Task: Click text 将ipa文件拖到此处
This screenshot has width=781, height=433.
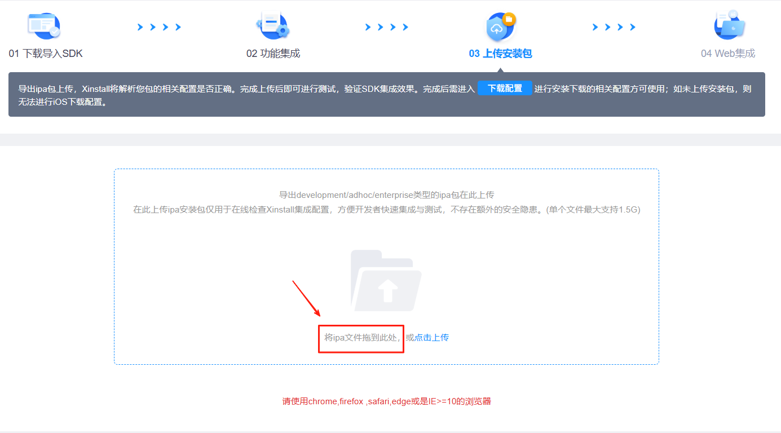Action: coord(361,338)
